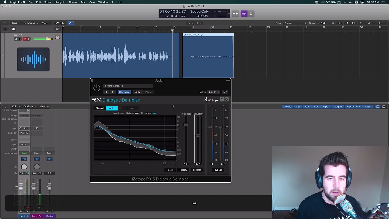This screenshot has width=389, height=219.
Task: Toggle the metronome click icon
Action: 251,14
